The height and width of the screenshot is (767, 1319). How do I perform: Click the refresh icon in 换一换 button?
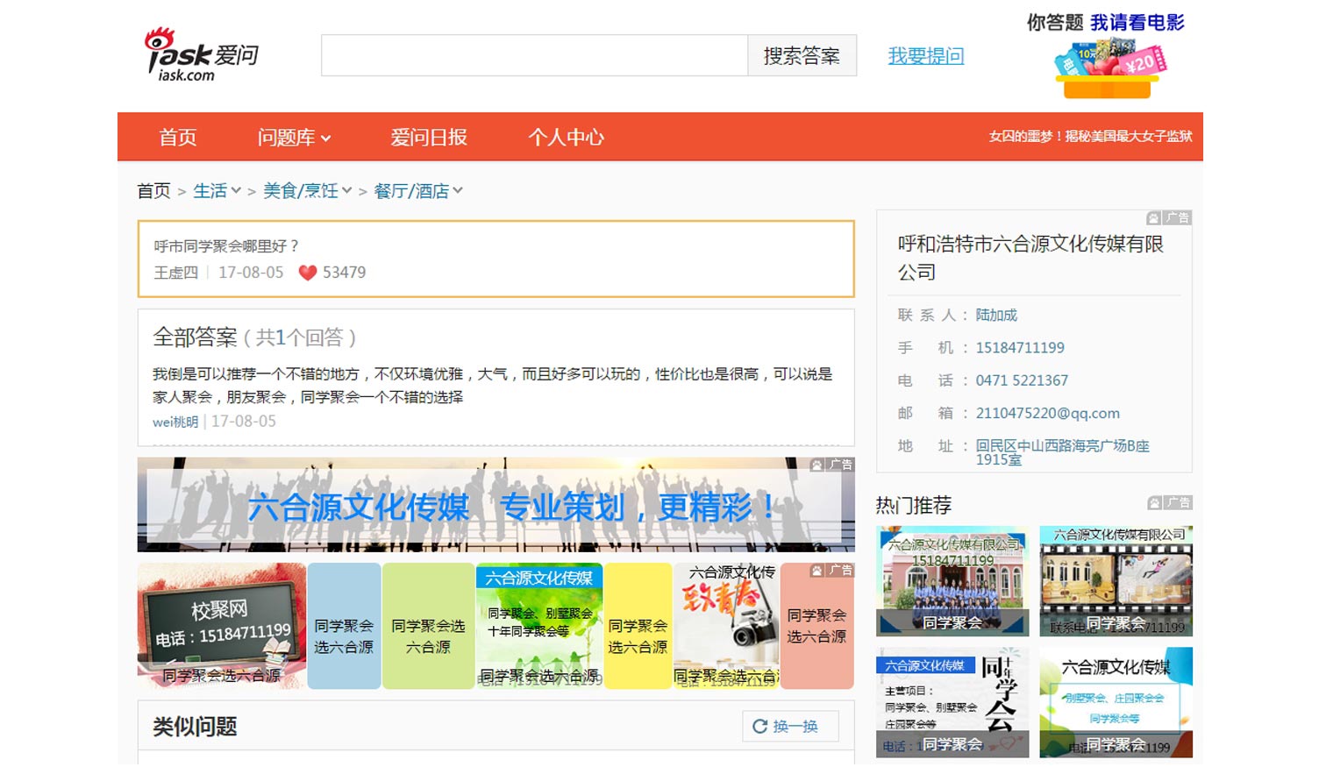coord(759,727)
